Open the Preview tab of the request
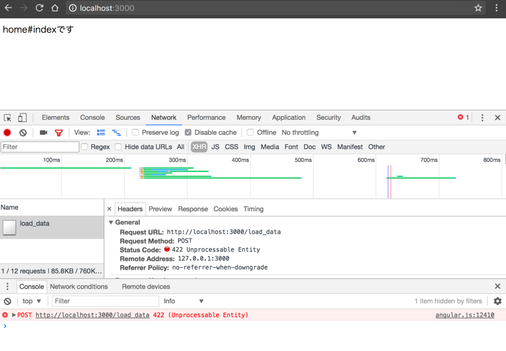506x351 pixels. (x=161, y=209)
